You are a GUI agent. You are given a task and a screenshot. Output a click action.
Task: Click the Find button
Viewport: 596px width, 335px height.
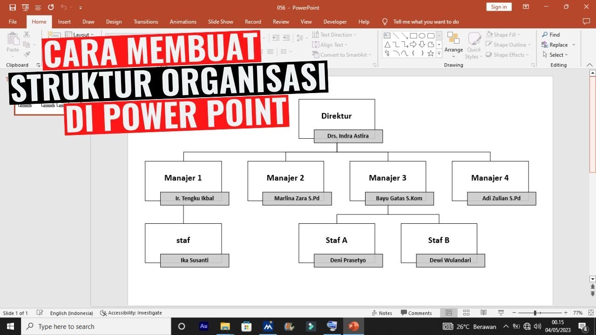(x=551, y=35)
